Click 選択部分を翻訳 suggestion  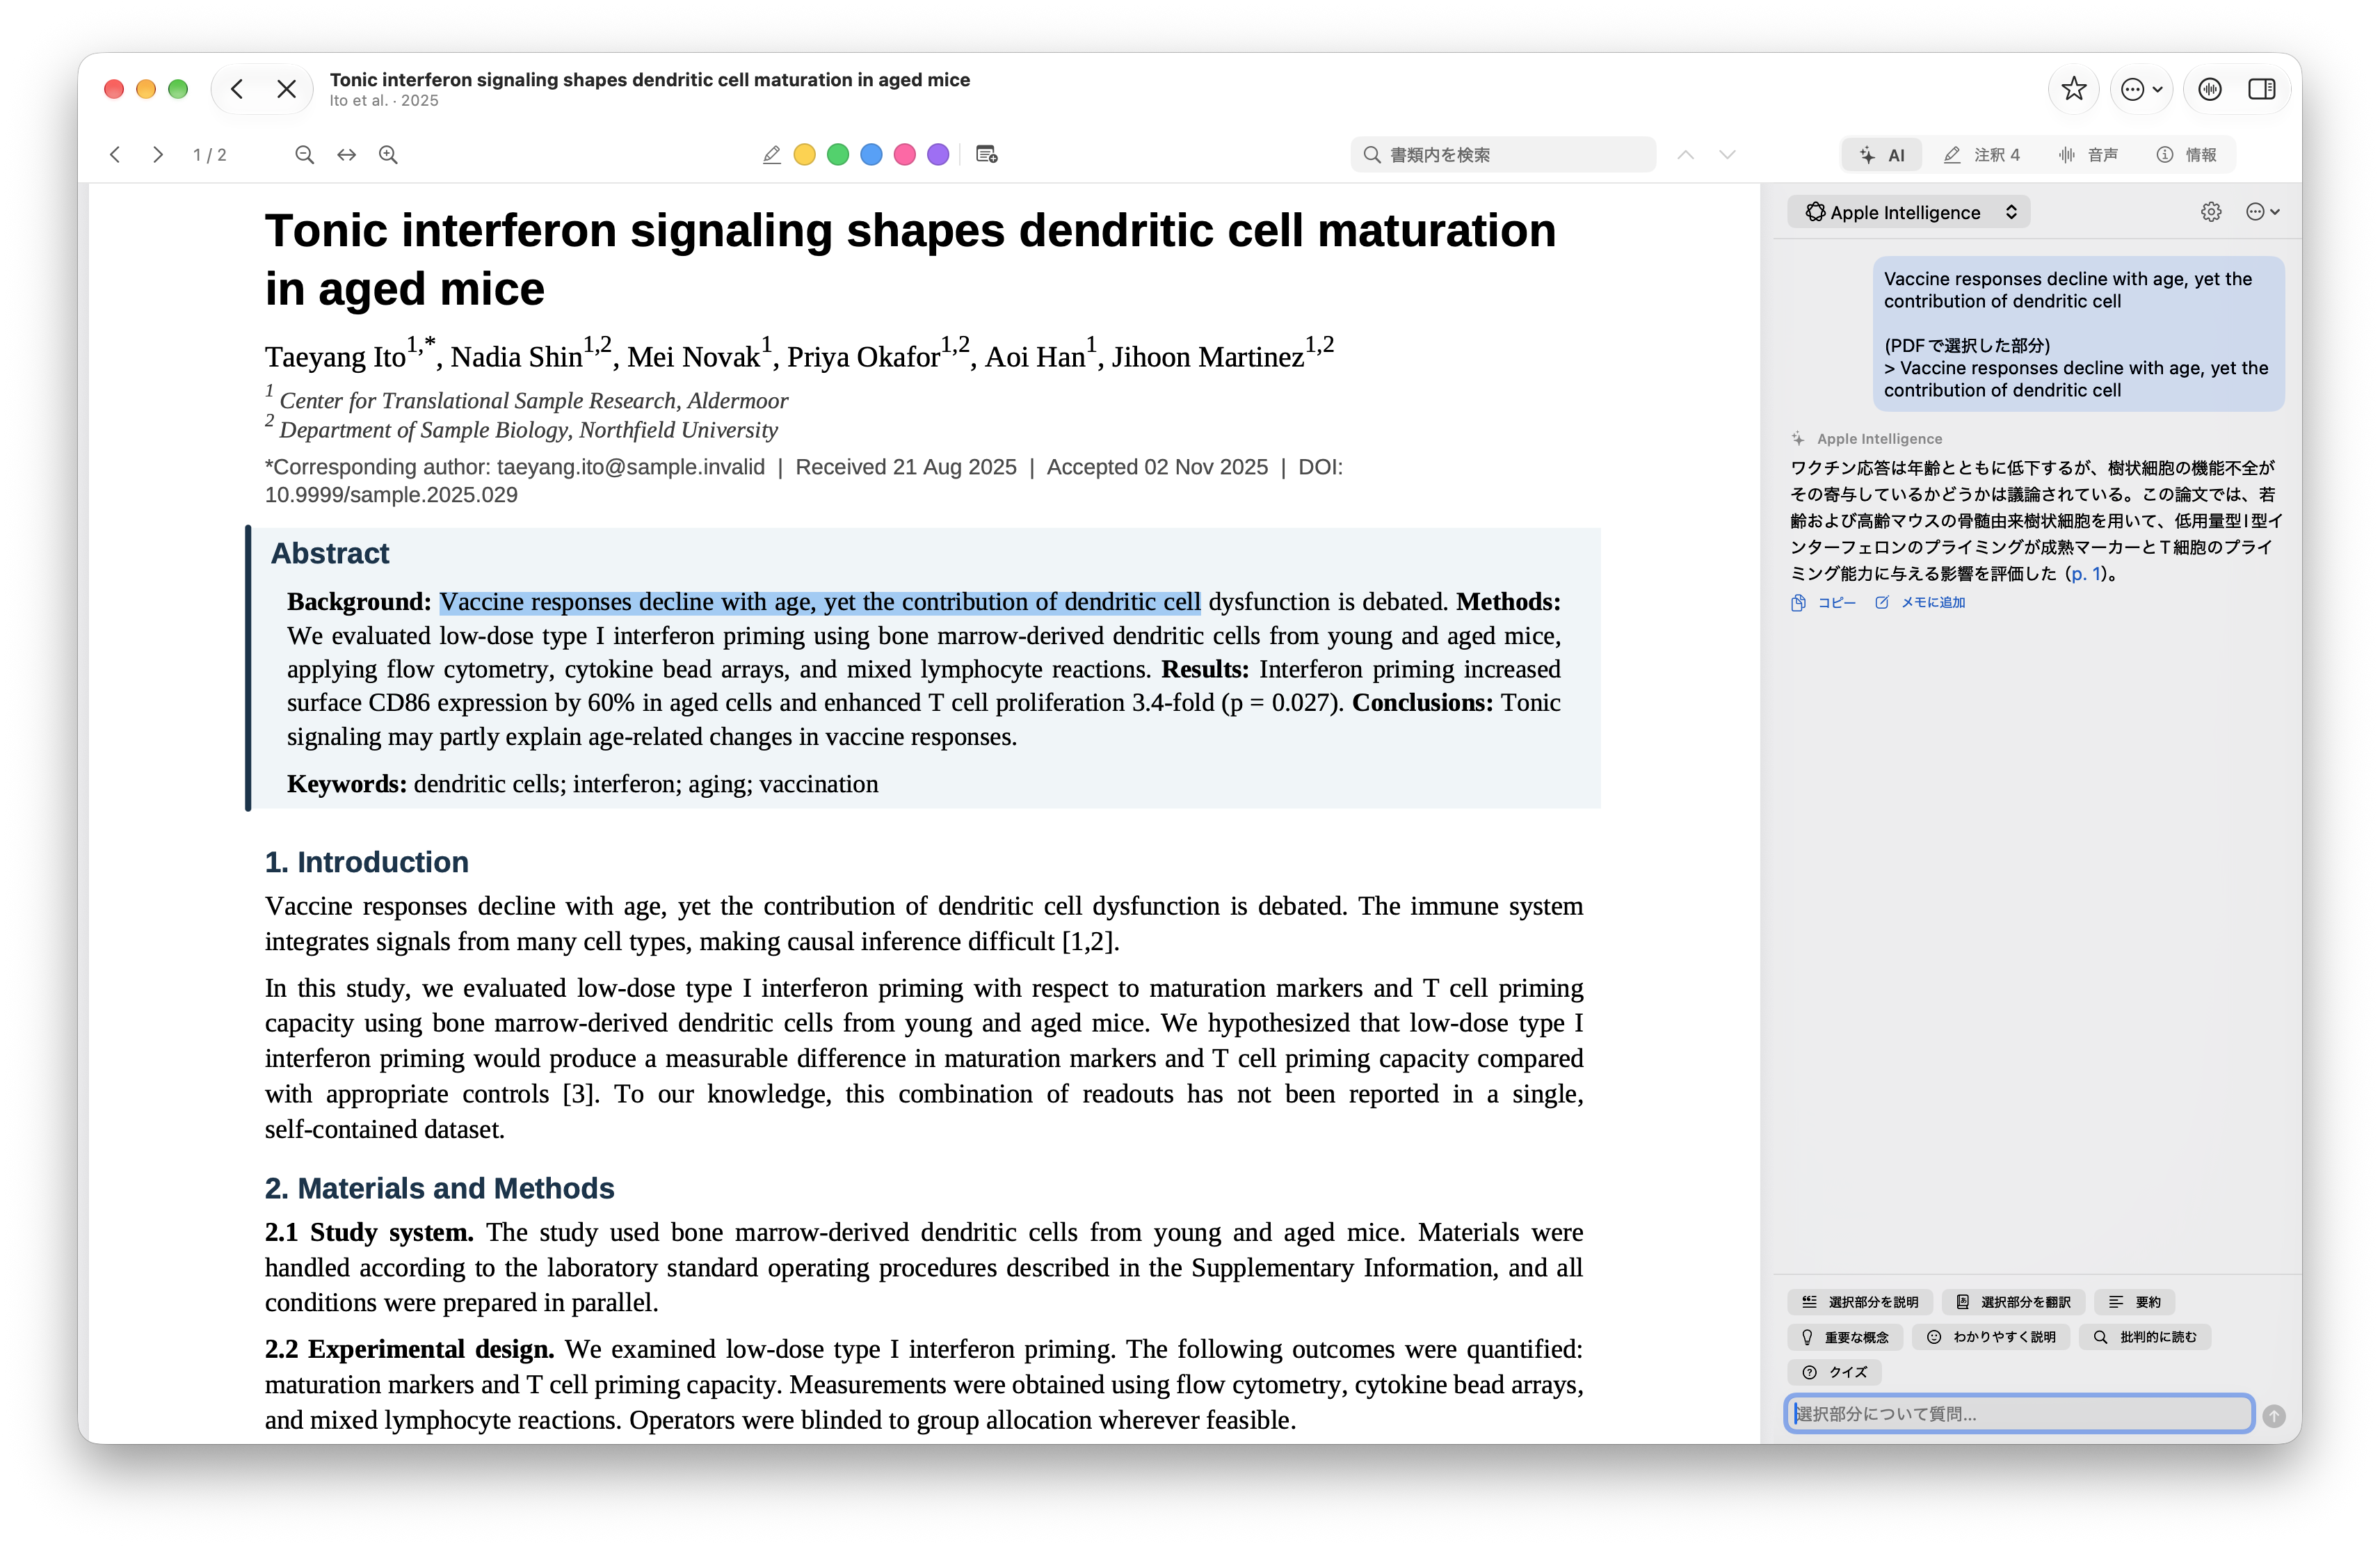click(2013, 1302)
